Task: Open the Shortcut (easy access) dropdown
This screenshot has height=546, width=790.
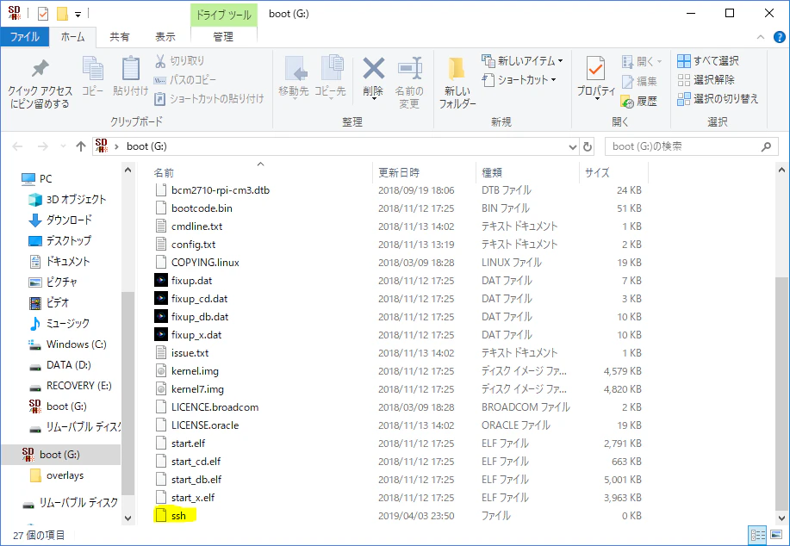Action: tap(553, 79)
